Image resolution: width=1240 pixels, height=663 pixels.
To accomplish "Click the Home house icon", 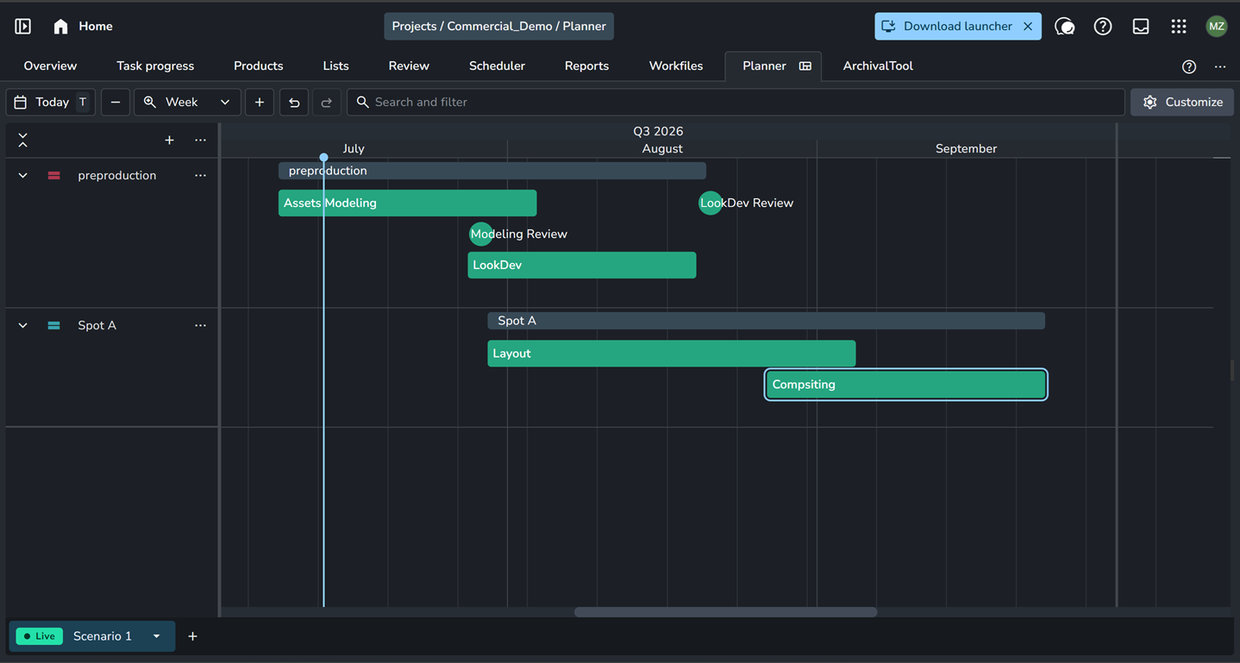I will 60,27.
